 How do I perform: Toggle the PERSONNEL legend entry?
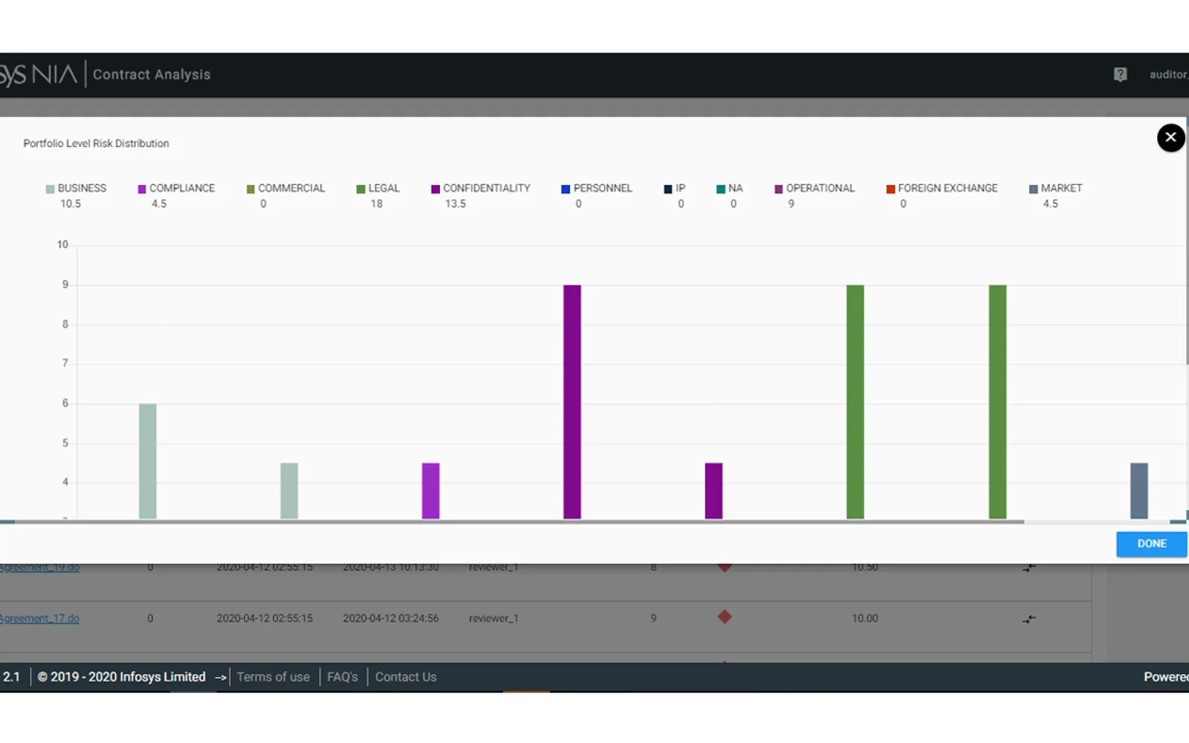[x=596, y=189]
